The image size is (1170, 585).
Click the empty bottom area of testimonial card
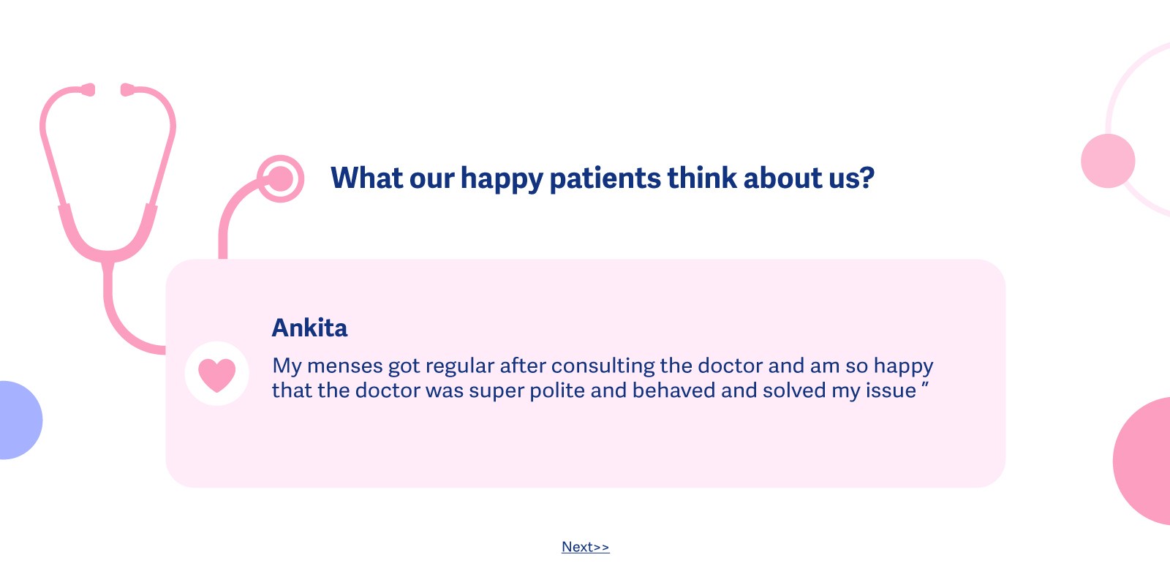tap(585, 450)
